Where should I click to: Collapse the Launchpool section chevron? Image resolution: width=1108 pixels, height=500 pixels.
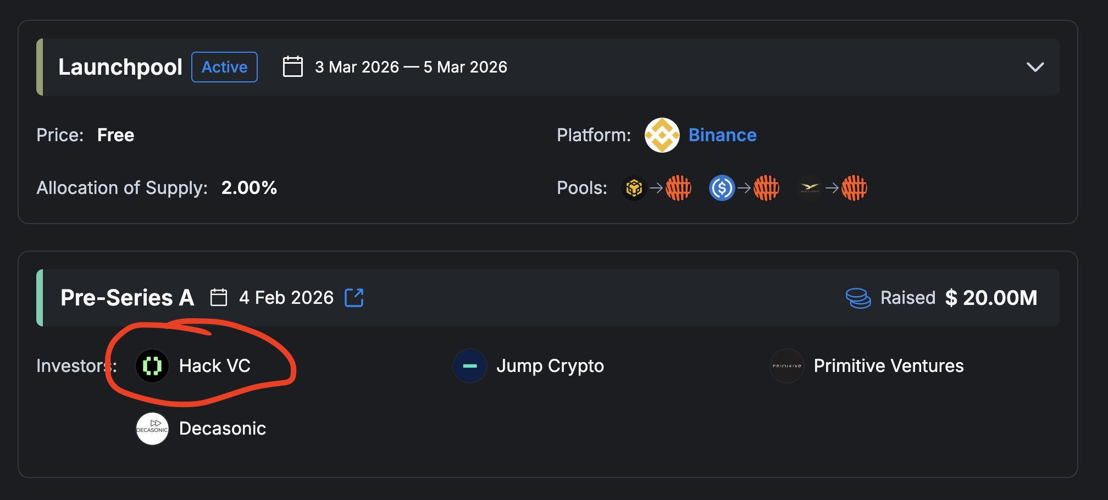[1035, 67]
